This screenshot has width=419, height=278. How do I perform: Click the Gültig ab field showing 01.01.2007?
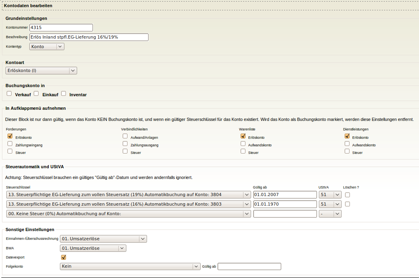pos(285,195)
